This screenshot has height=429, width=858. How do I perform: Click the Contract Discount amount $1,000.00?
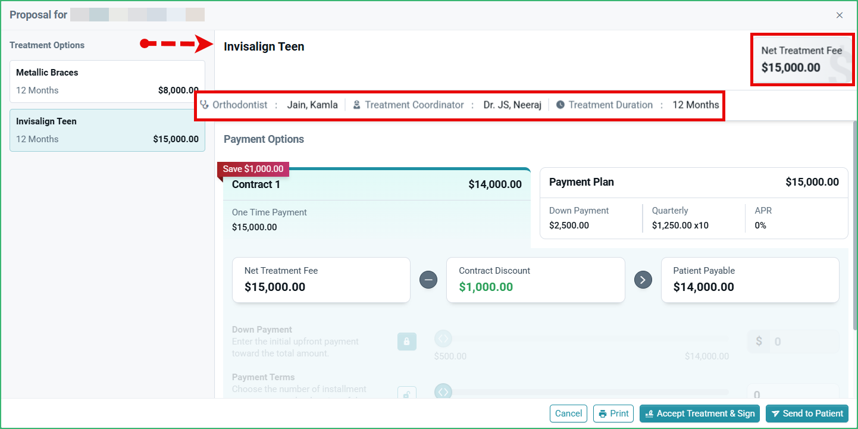pyautogui.click(x=486, y=287)
